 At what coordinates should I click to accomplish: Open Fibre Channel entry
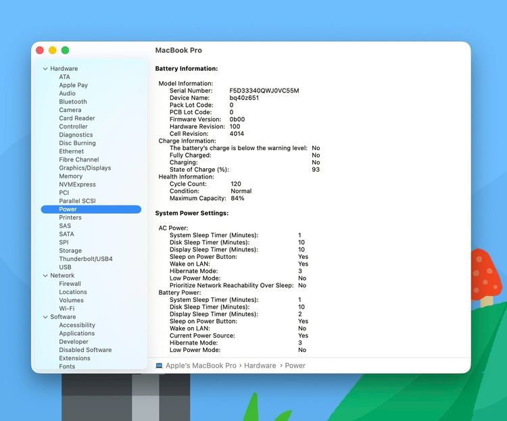pos(79,159)
